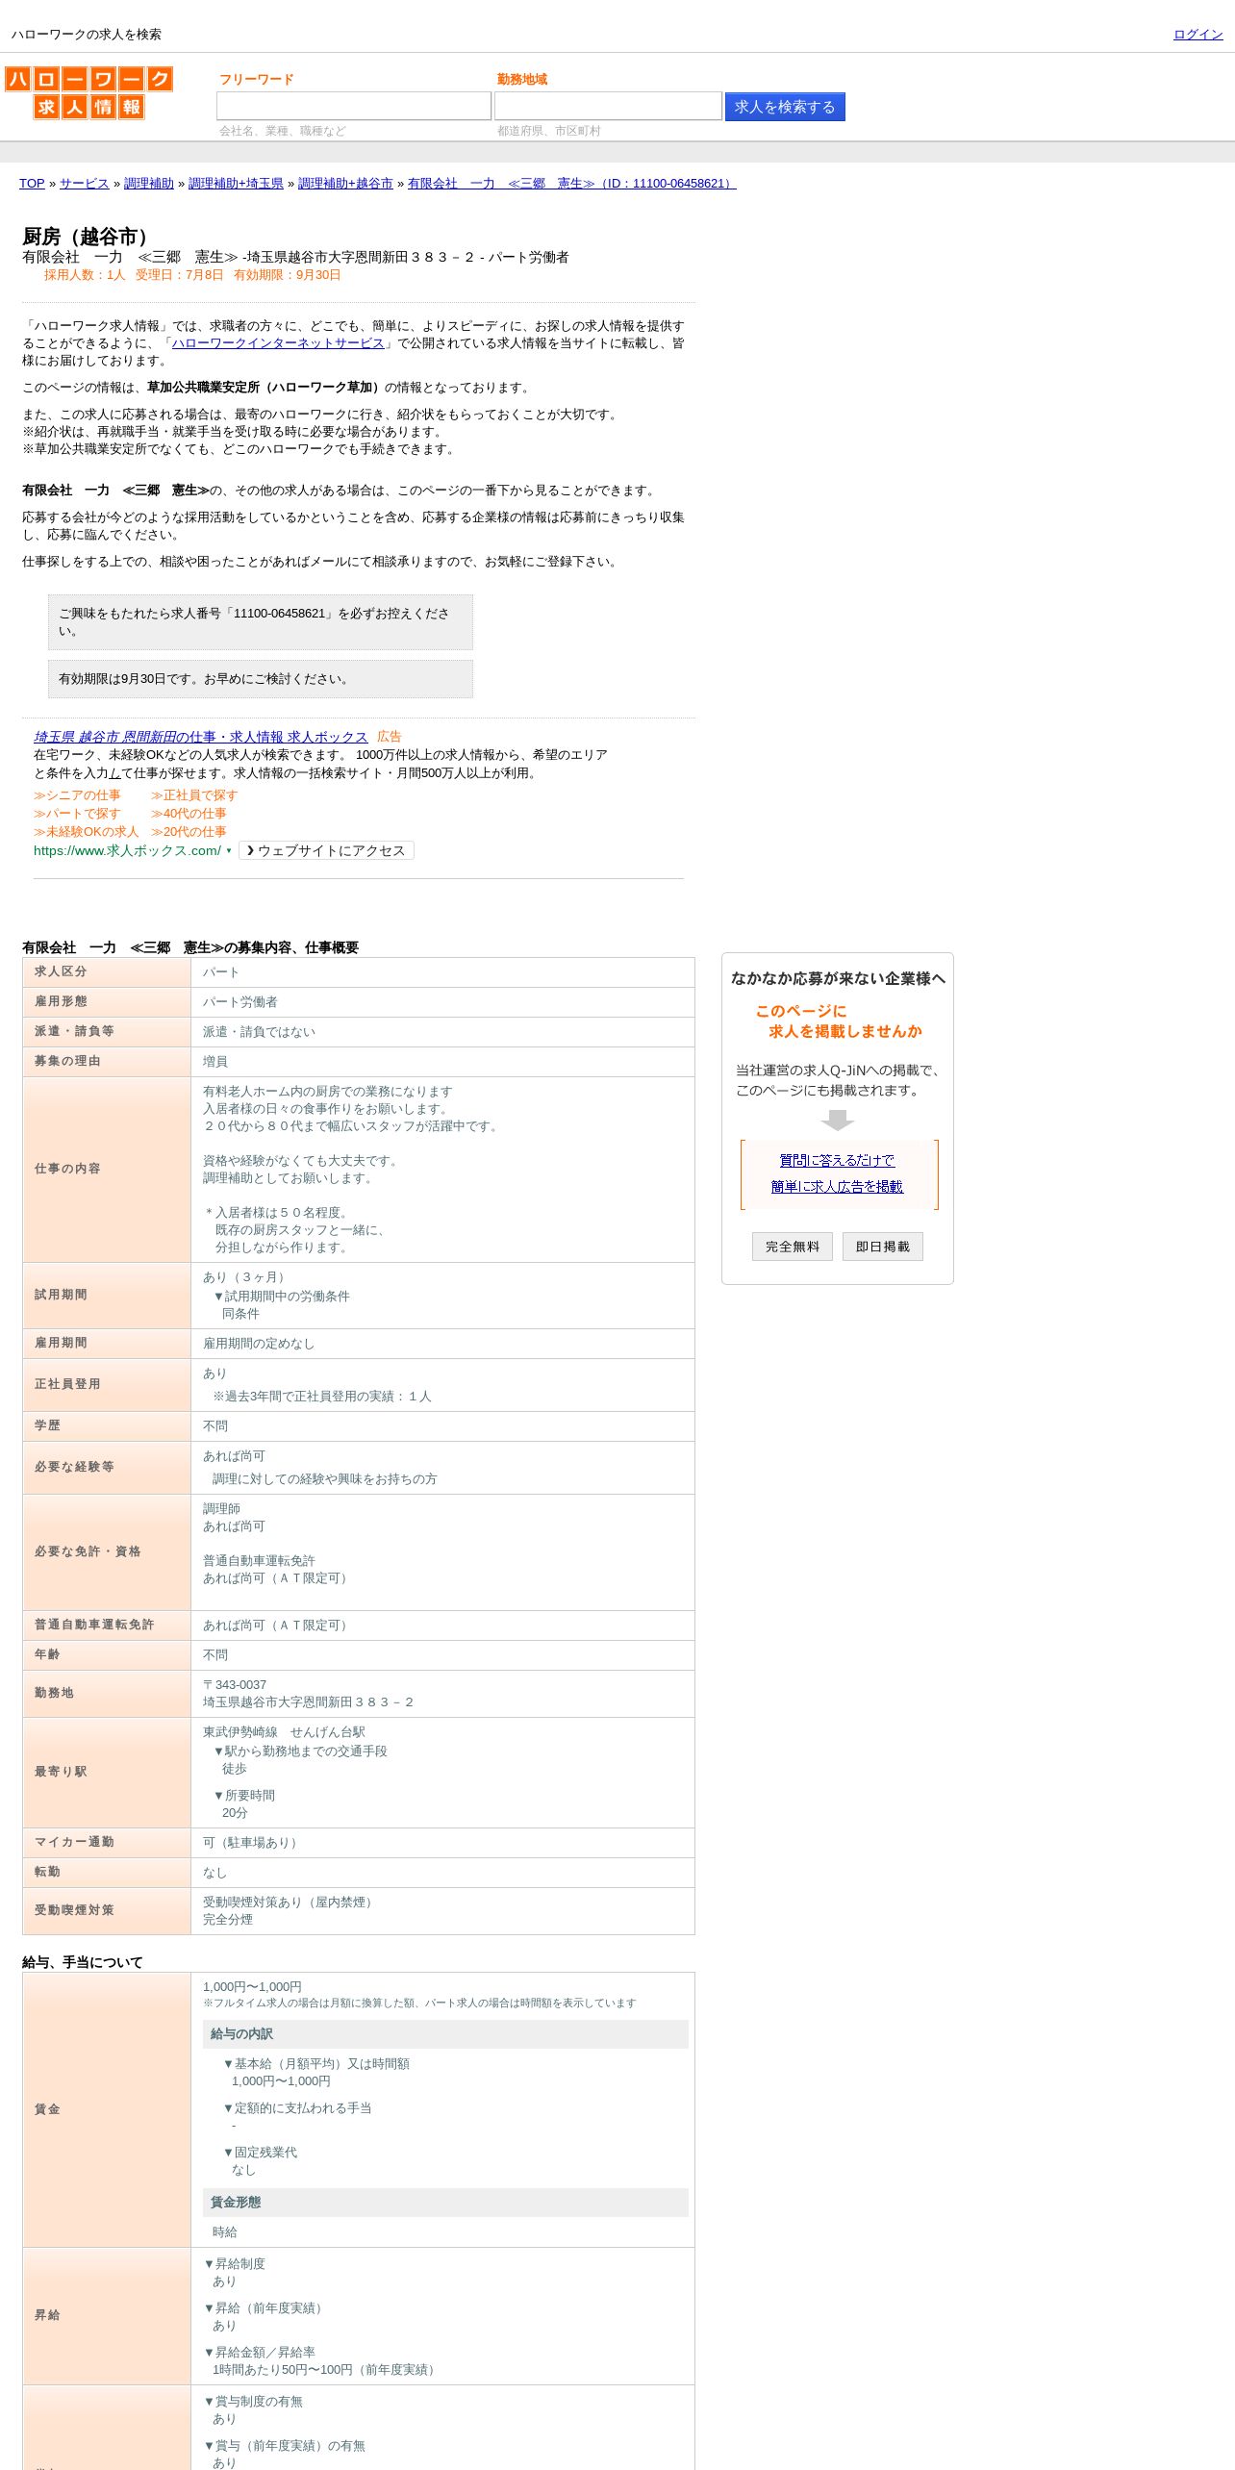
Task: Click the ▼試用期間中の労働条件 text
Action: point(281,1297)
